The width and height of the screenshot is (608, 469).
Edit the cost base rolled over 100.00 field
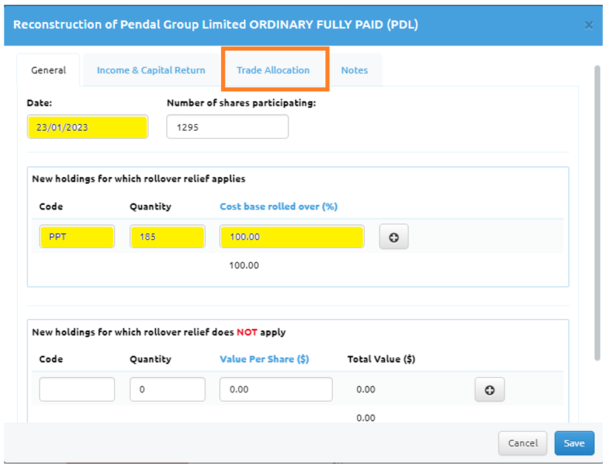(291, 236)
